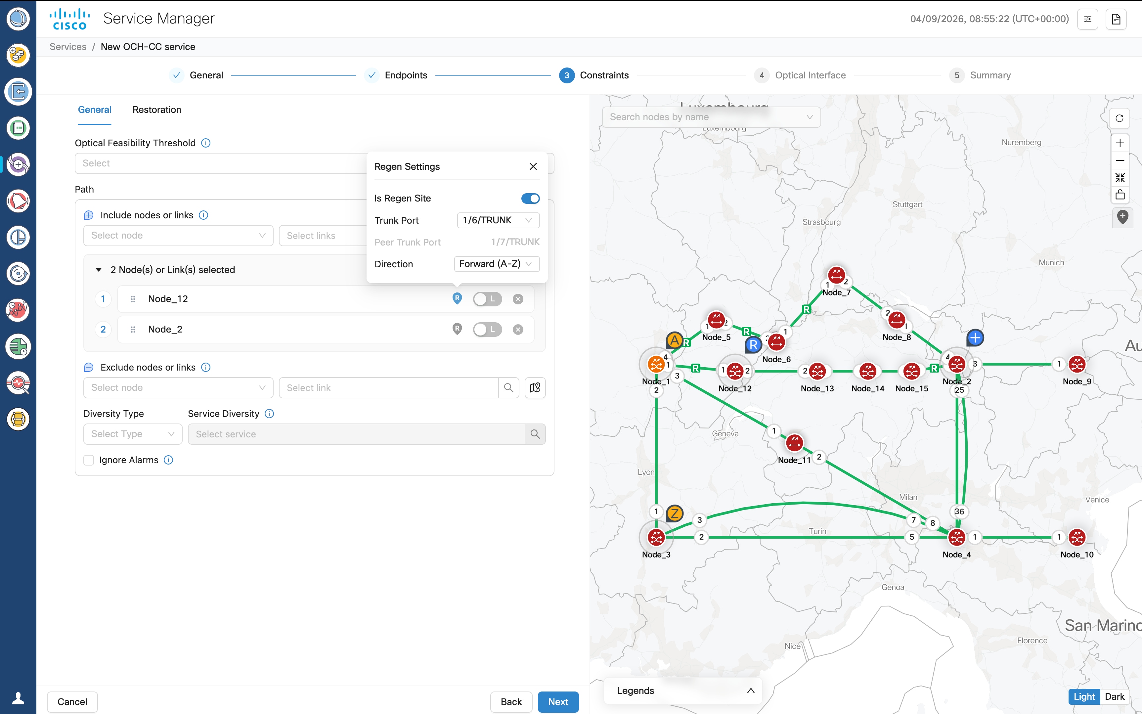
Task: Click the Next button
Action: (x=557, y=702)
